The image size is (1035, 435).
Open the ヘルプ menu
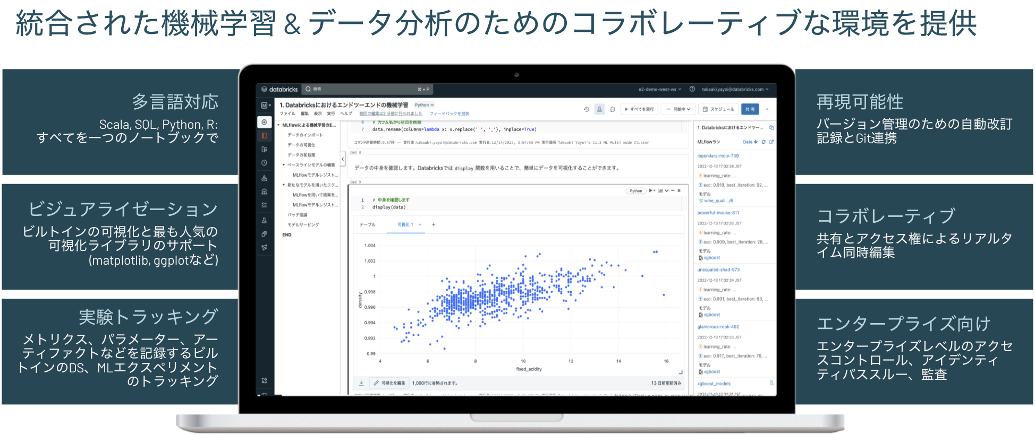tap(346, 114)
